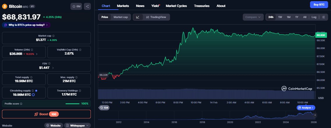The image size is (331, 128).
Task: Open the Website link button
Action: pos(54,125)
